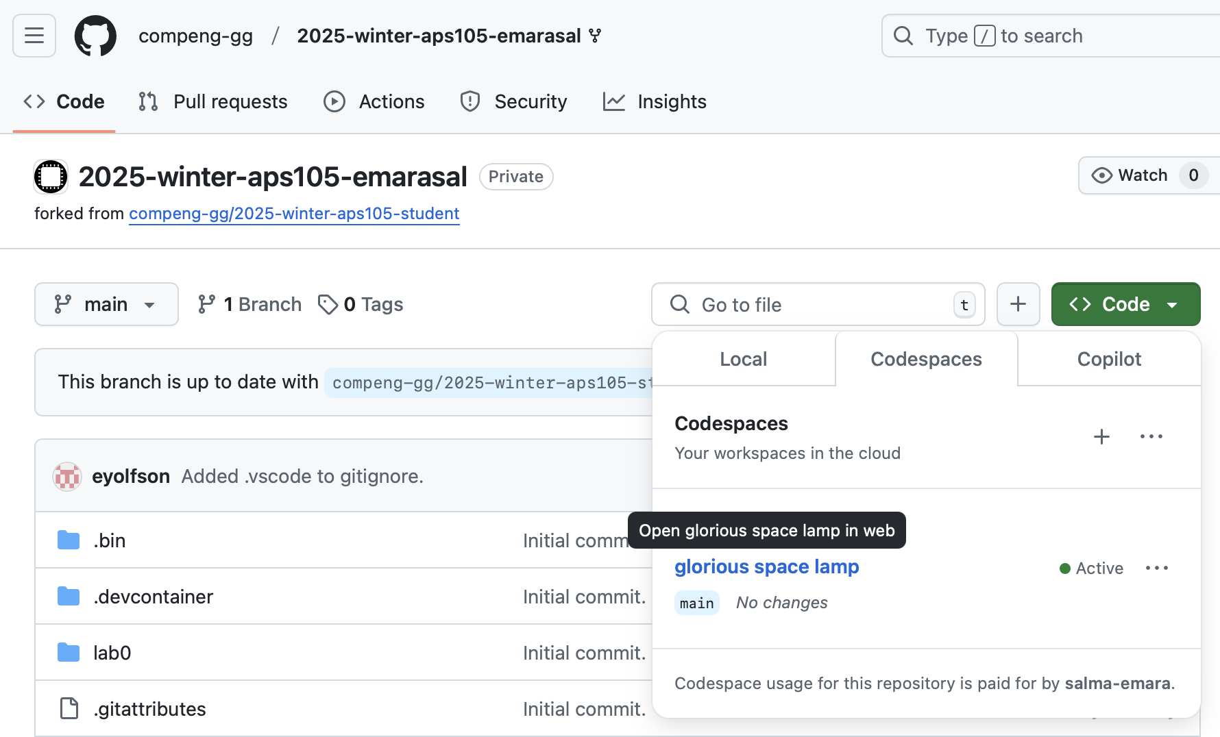This screenshot has width=1220, height=737.
Task: Click the .bin folder icon
Action: pyautogui.click(x=69, y=540)
